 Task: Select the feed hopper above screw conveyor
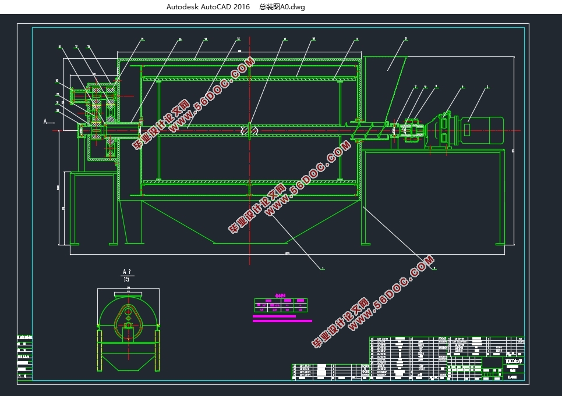[386, 89]
